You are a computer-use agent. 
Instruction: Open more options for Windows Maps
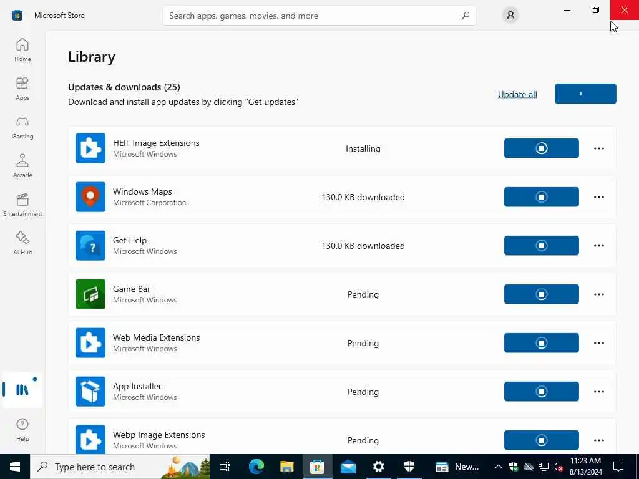[598, 196]
